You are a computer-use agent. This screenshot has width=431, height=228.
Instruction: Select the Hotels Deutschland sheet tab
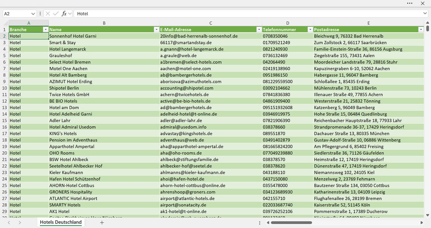pos(61,222)
